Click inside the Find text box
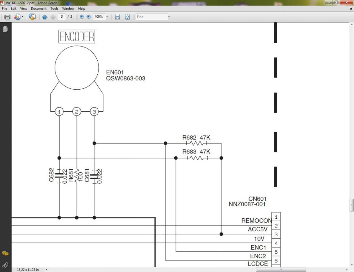The image size is (354, 272). pos(151,17)
